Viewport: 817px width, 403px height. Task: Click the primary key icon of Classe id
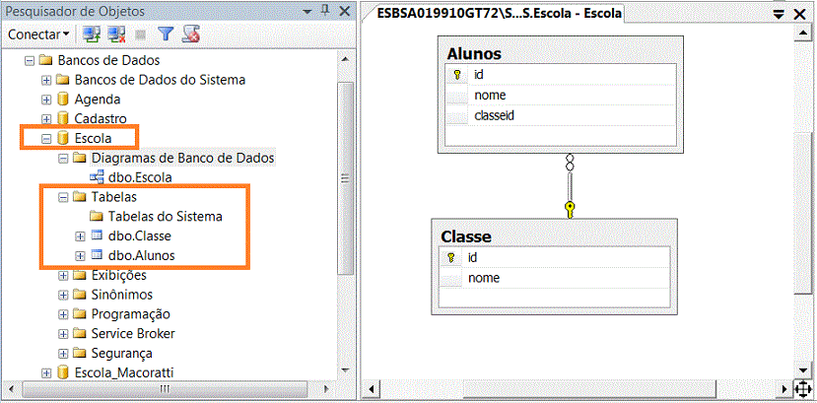coord(450,258)
